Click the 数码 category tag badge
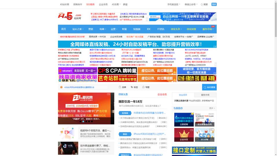 pyautogui.click(x=125, y=134)
